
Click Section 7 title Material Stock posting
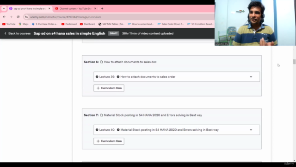point(153,115)
